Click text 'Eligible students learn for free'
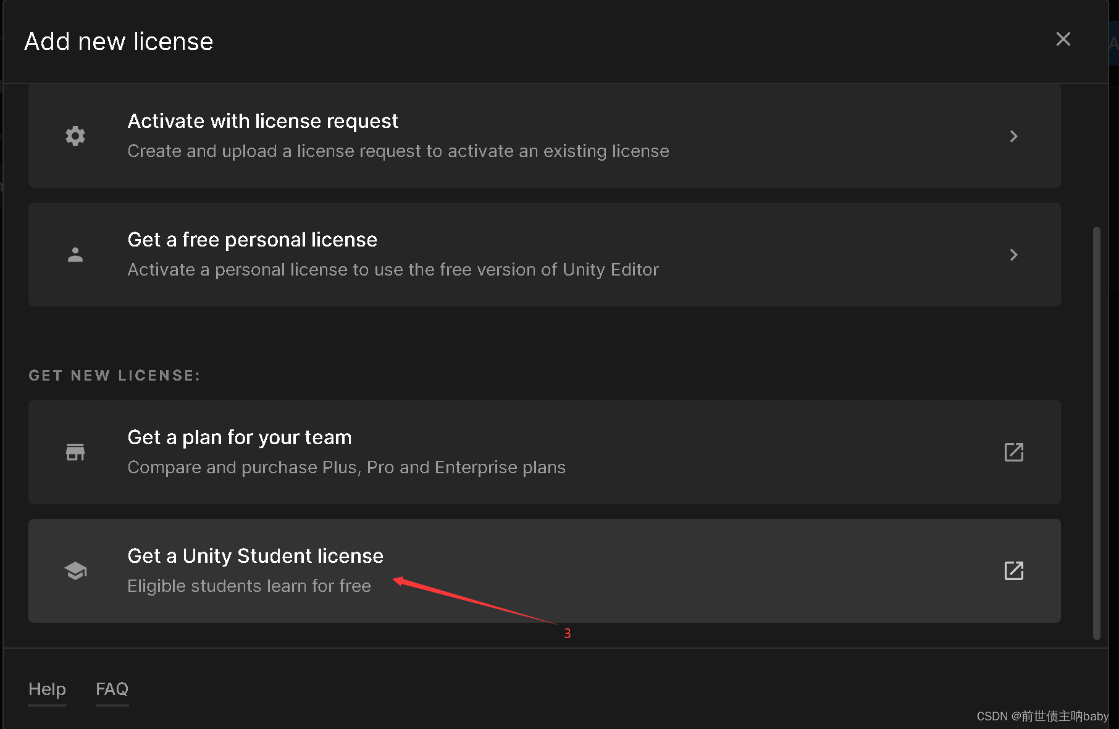The height and width of the screenshot is (729, 1119). tap(249, 586)
